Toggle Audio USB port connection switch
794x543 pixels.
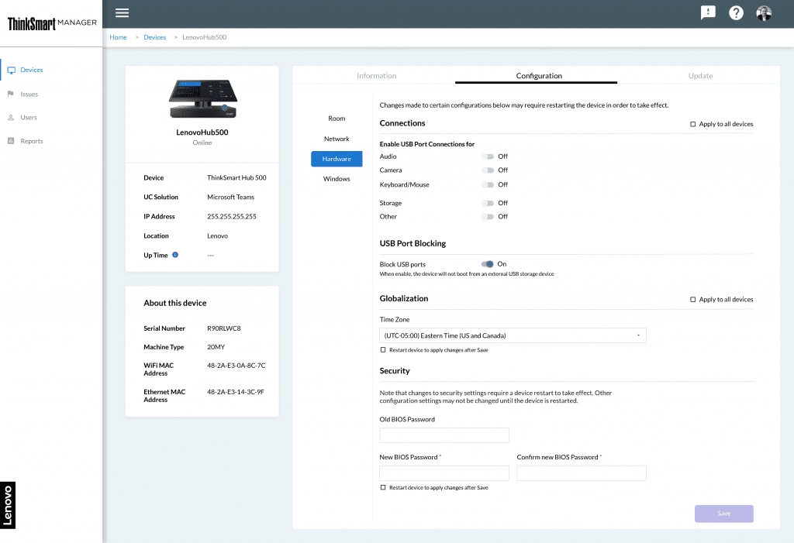point(488,156)
